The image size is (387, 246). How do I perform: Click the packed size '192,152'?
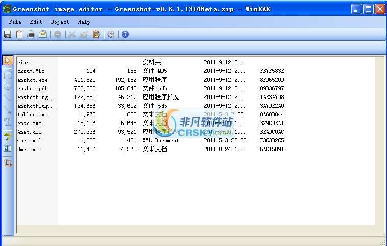click(125, 80)
